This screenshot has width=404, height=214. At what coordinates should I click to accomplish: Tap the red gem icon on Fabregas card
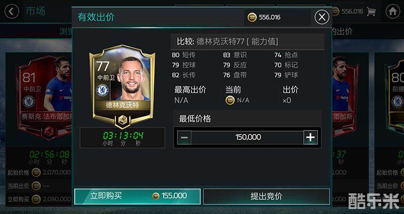coord(49,132)
